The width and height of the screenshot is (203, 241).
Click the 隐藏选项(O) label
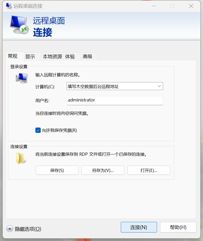point(28,229)
